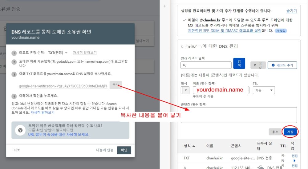Select the google-site-v... content cell
The height and width of the screenshot is (169, 308).
click(243, 158)
